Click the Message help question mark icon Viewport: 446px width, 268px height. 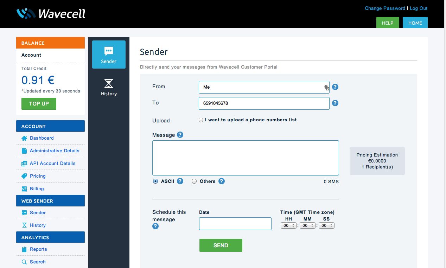coord(180,135)
